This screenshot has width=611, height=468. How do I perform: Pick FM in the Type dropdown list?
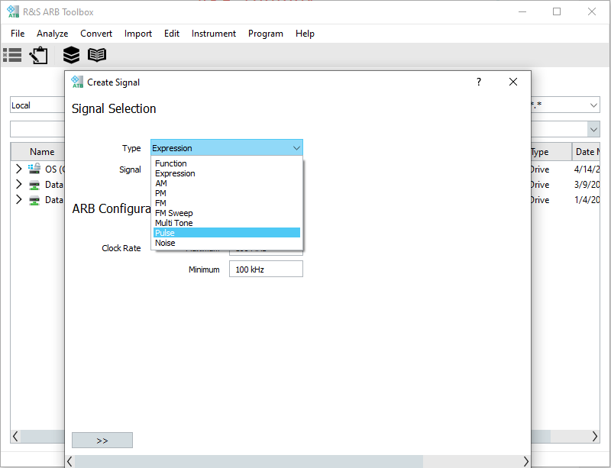pos(227,203)
